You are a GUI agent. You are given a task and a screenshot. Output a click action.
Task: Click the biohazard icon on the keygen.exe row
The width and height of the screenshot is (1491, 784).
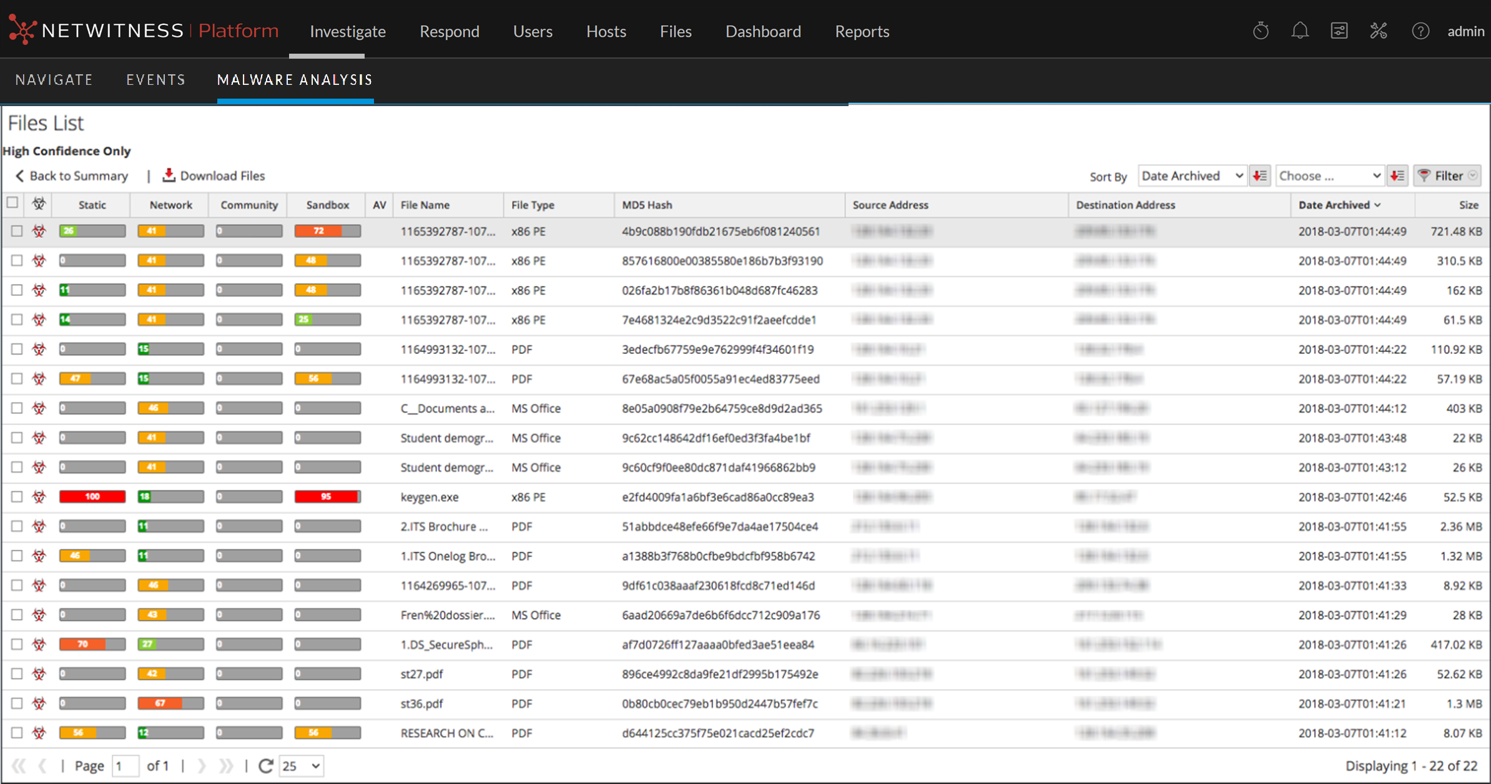[x=38, y=496]
